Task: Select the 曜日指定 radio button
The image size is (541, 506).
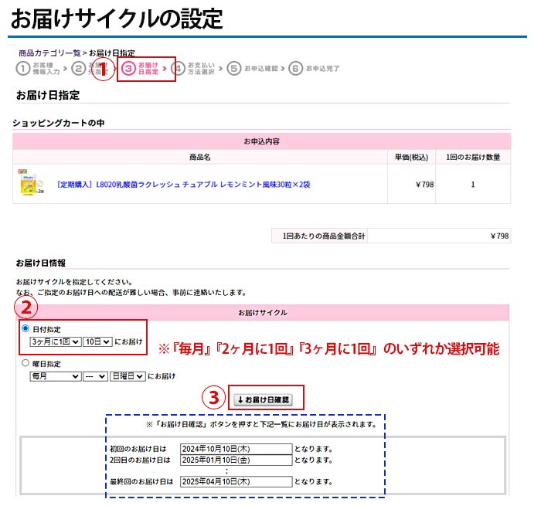Action: (26, 363)
